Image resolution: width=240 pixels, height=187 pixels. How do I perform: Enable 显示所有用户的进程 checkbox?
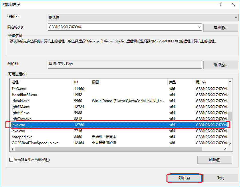point(11,160)
